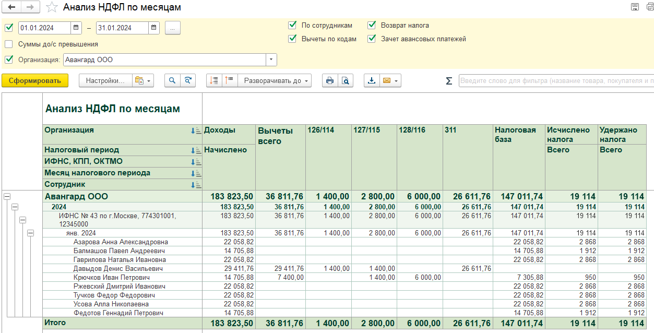Click the Исчислено налога column header
This screenshot has width=654, height=333.
pyautogui.click(x=572, y=134)
